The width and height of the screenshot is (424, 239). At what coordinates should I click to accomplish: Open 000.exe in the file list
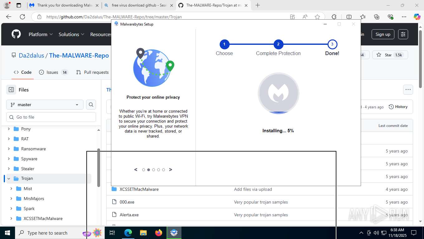(127, 202)
